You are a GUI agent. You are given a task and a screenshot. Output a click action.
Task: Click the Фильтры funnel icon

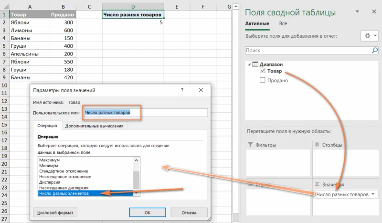click(251, 145)
